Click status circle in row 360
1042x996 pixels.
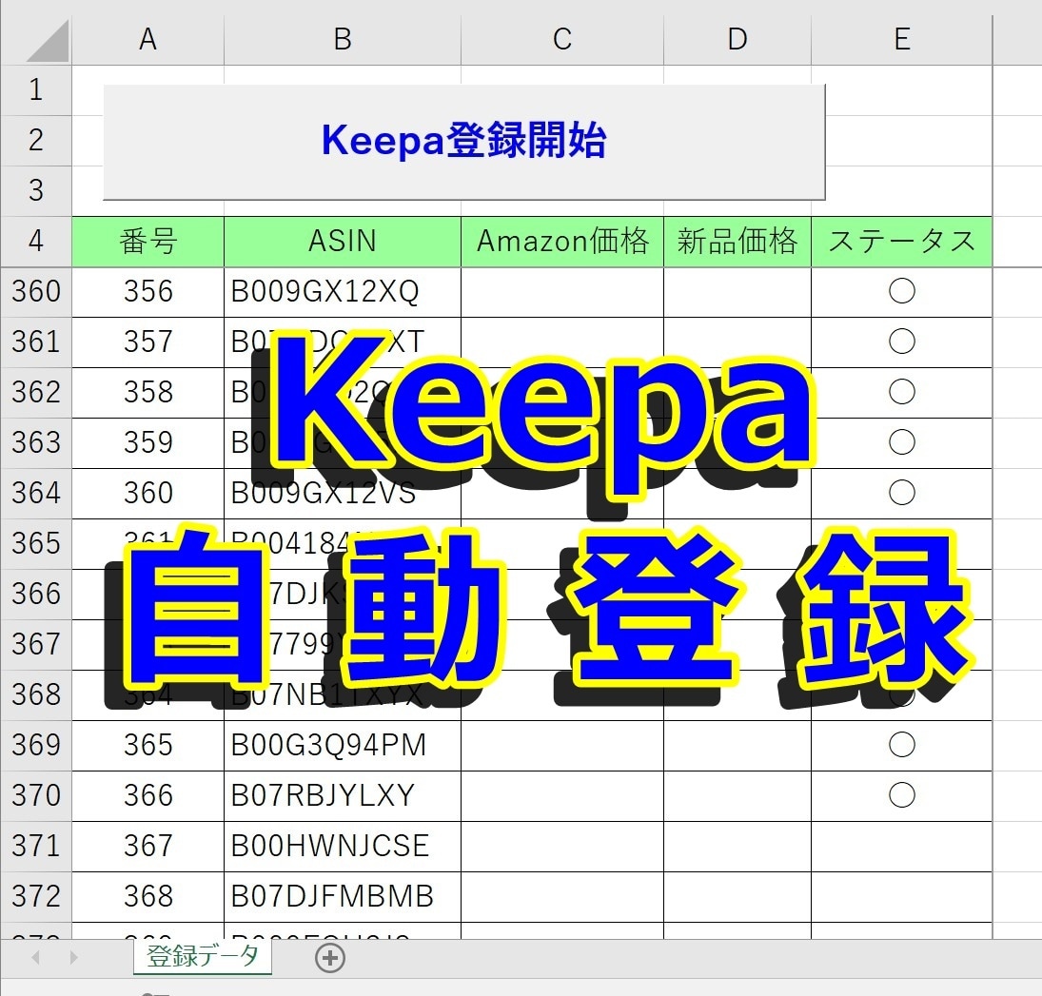coord(902,291)
